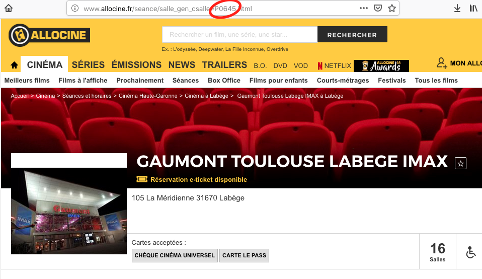Bookmark this page with the star icon
482x279 pixels.
pos(392,8)
